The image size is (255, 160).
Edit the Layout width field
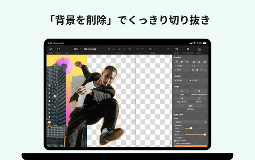(181, 80)
